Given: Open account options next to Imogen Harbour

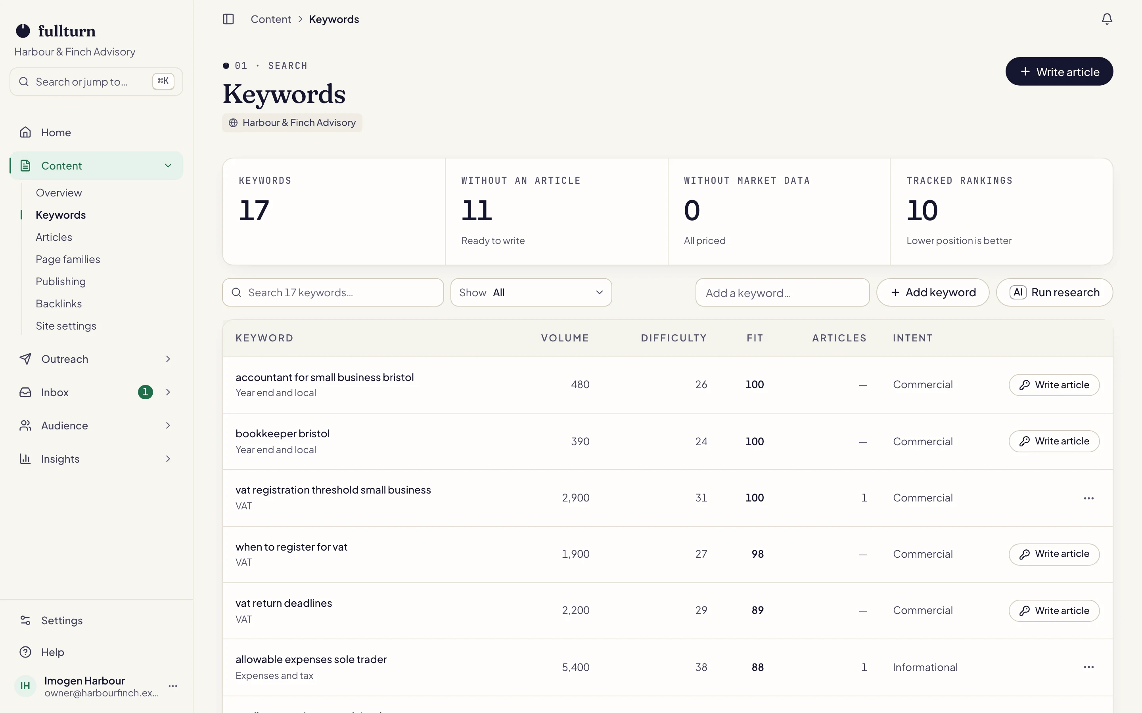Looking at the screenshot, I should tap(173, 686).
